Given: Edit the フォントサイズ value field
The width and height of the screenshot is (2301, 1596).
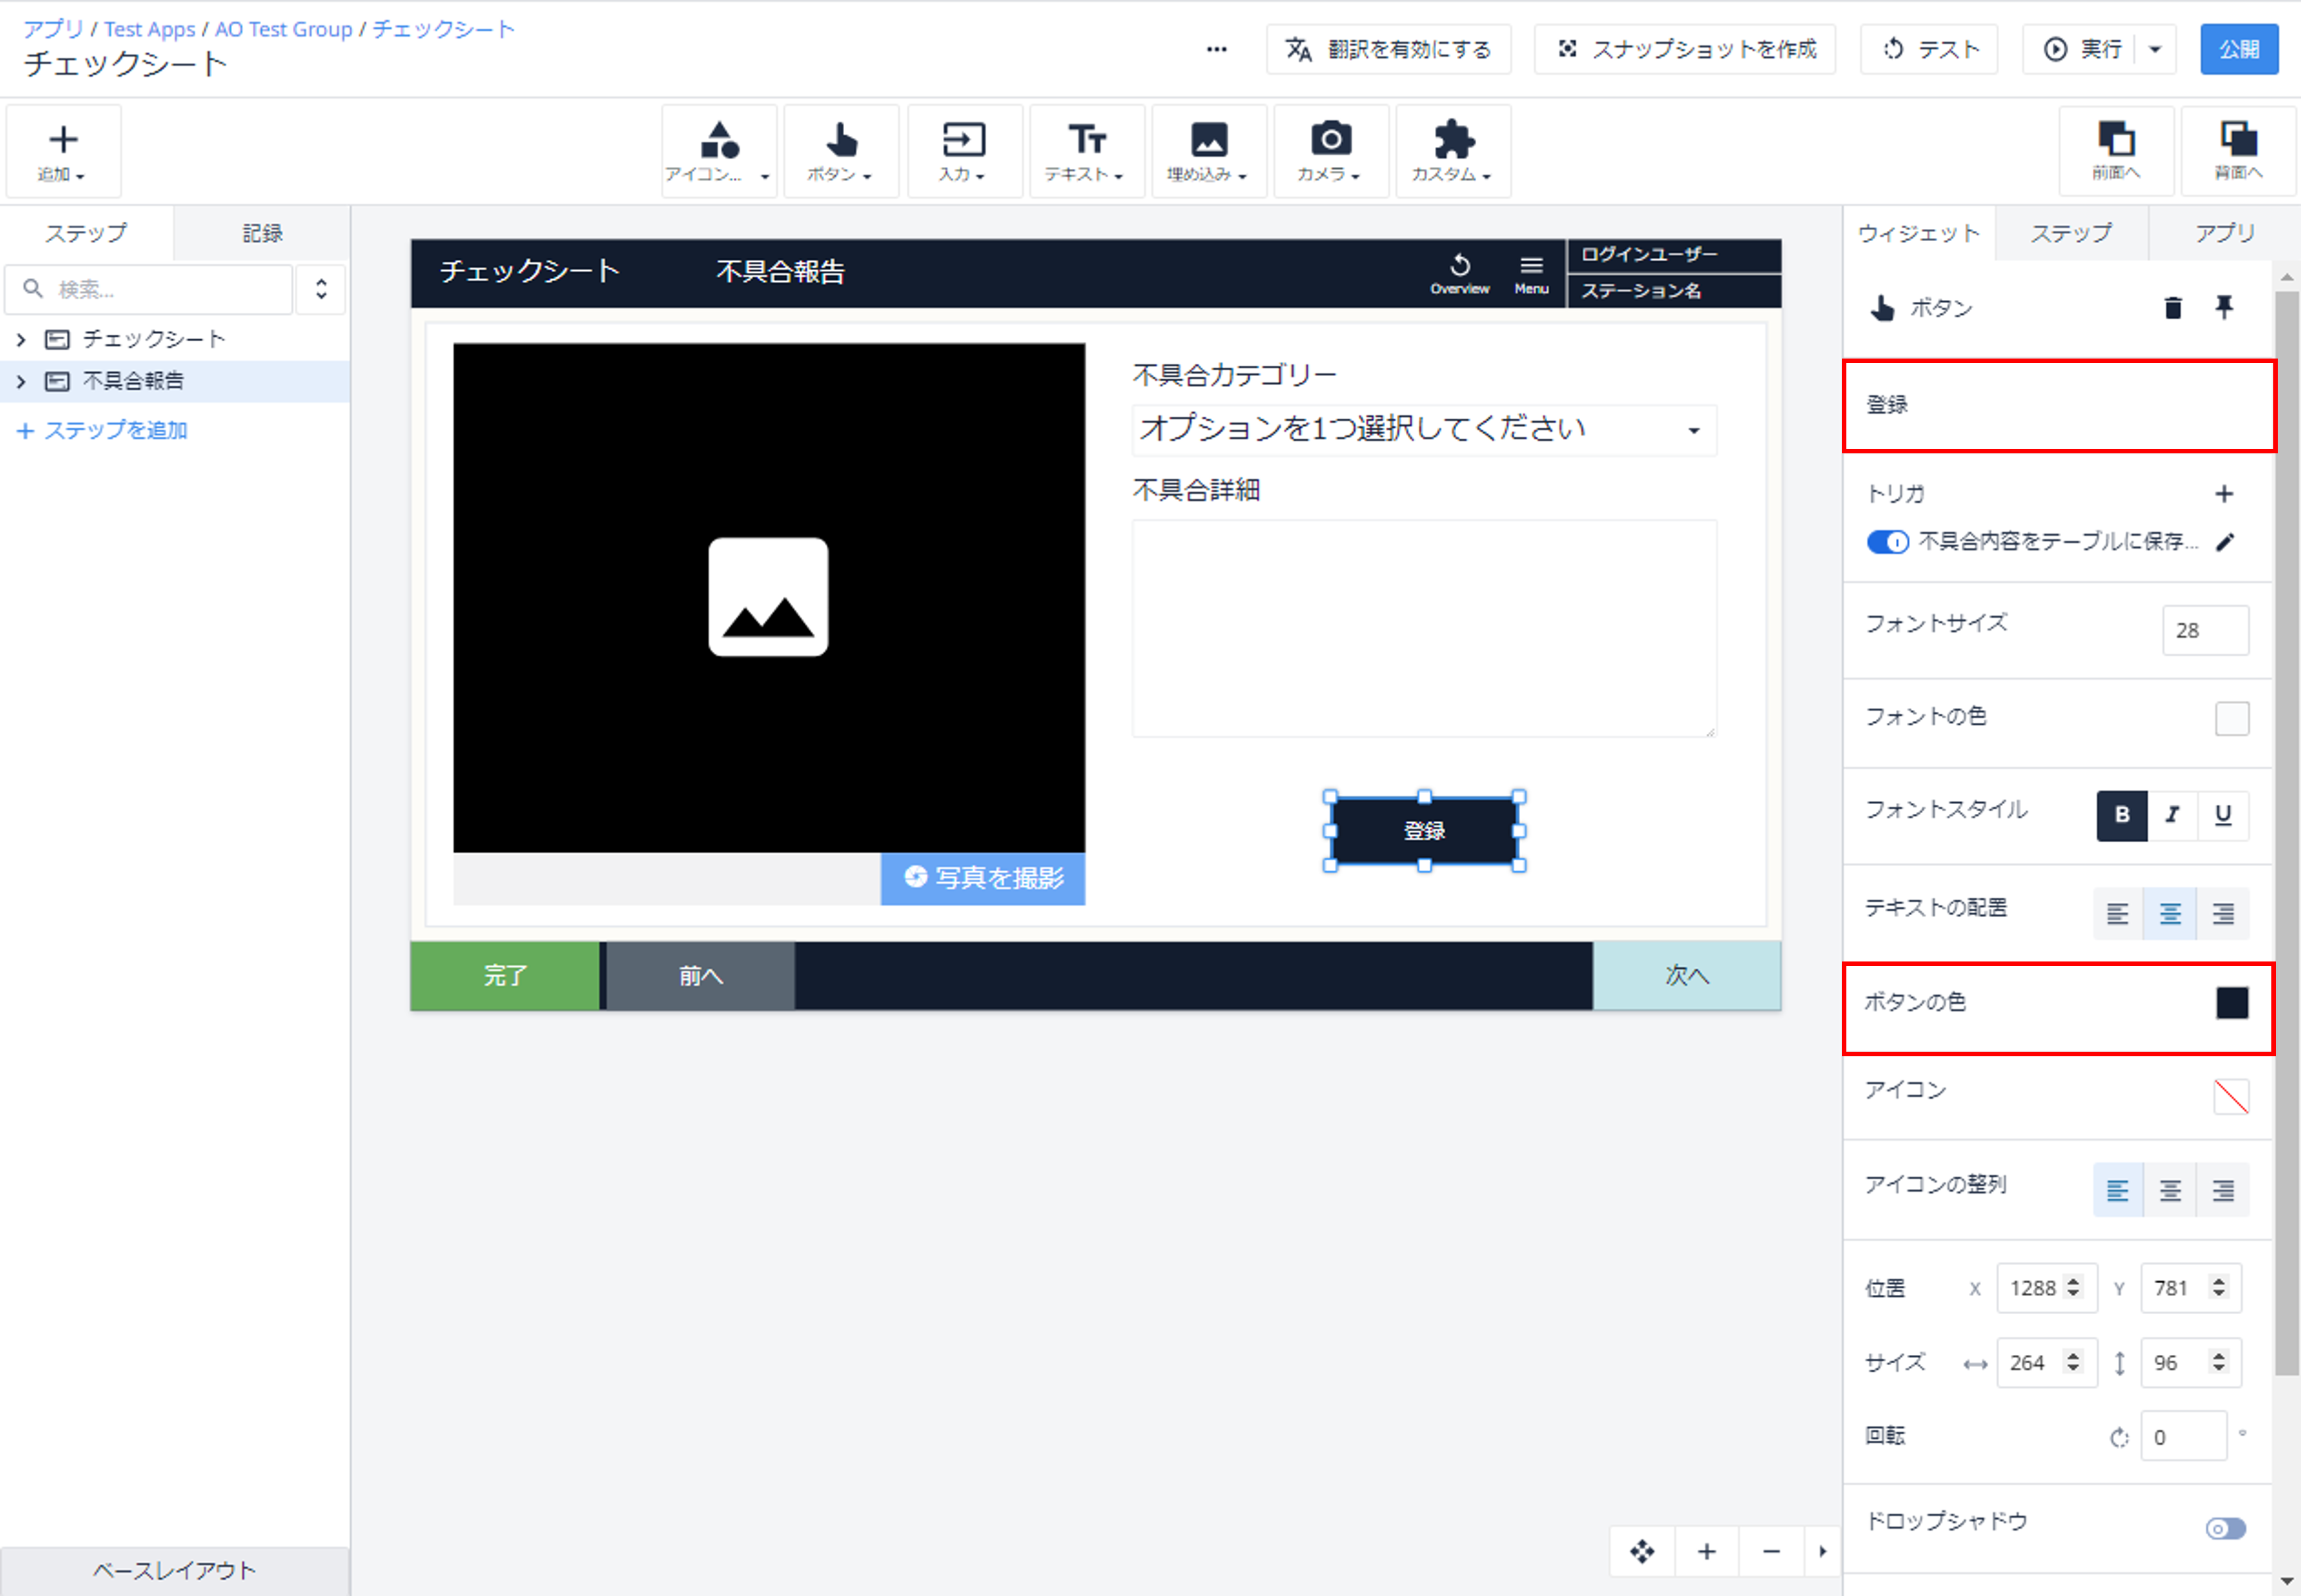Looking at the screenshot, I should click(x=2205, y=631).
